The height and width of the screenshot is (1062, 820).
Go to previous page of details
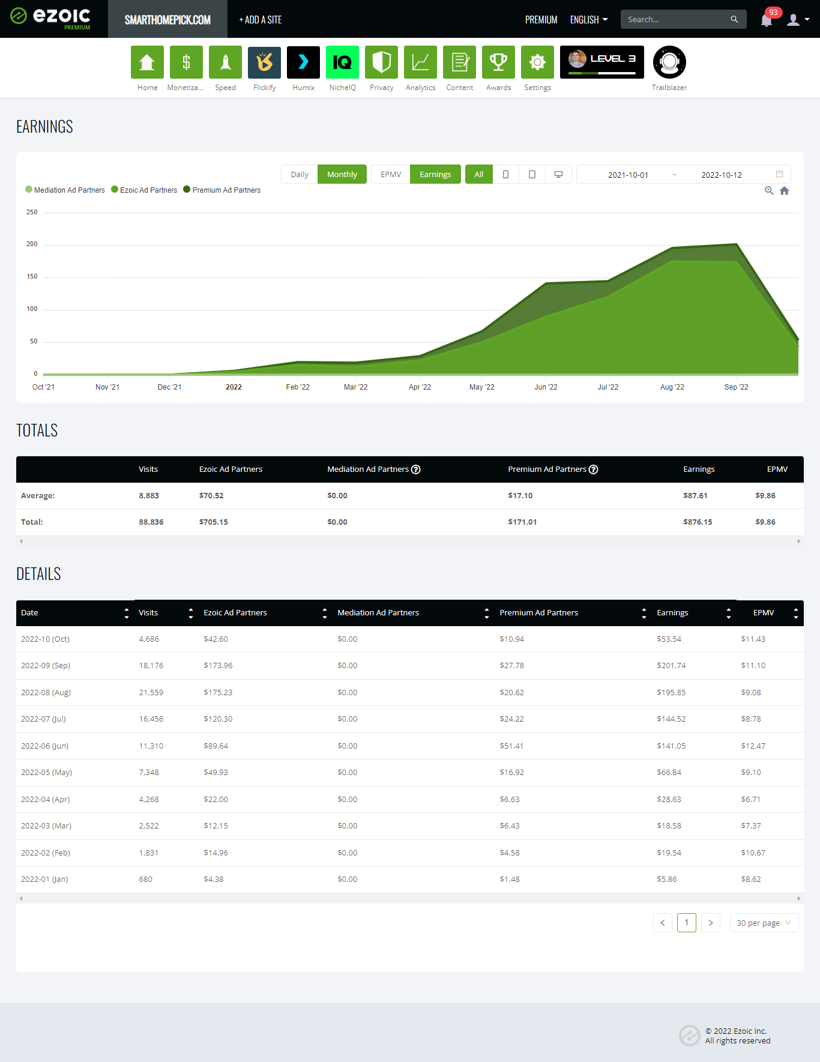pos(663,923)
